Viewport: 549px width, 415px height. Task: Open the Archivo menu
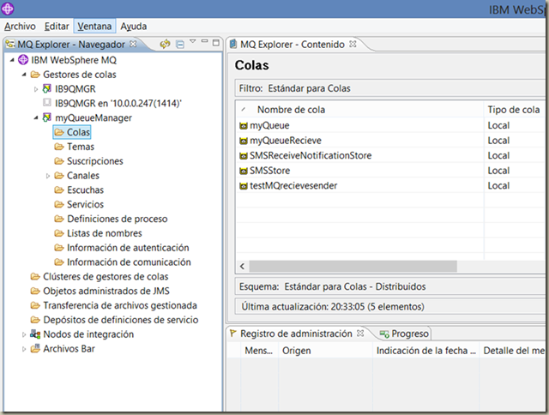coord(20,27)
